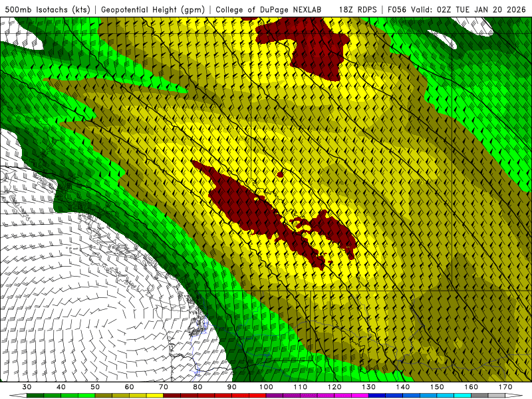532x399 pixels.
Task: Click the '60' color scale label
Action: tap(129, 387)
